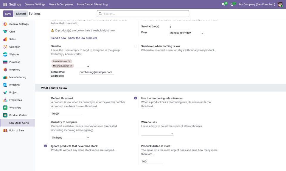286x171 pixels.
Task: Select Low Stock Alerts in sidebar
Action: tap(18, 123)
